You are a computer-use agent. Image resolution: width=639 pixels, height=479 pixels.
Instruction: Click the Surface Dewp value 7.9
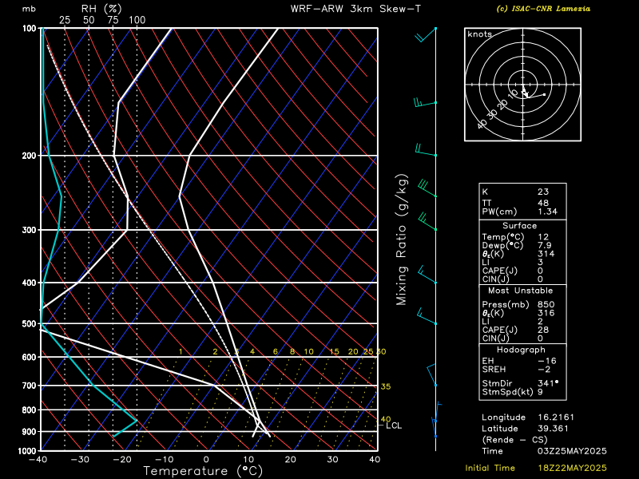click(545, 245)
